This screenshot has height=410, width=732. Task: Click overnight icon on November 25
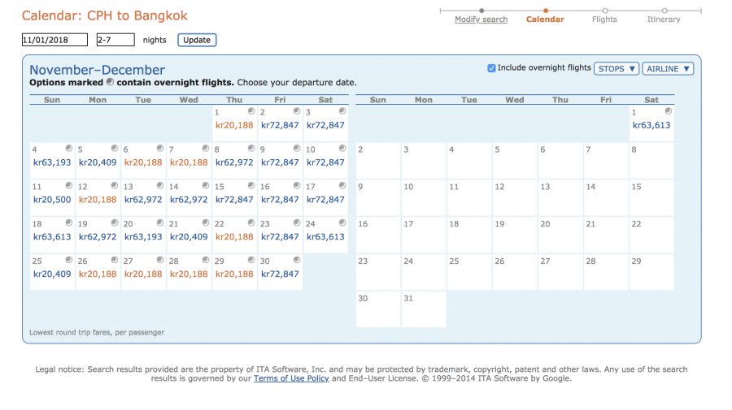(69, 261)
